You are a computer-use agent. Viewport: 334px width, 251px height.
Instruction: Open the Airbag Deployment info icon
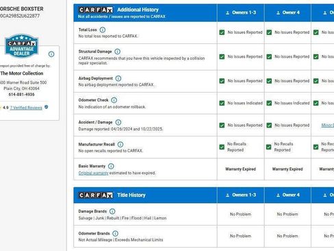[x=118, y=78]
